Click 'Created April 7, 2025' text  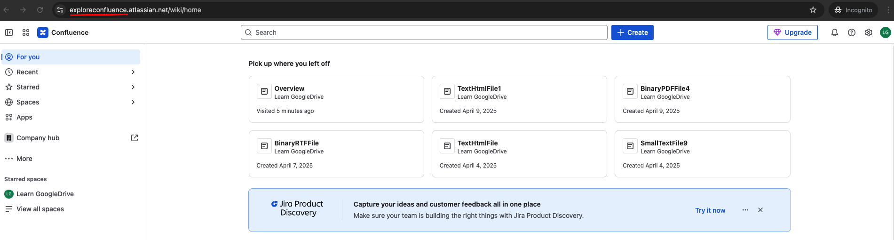coord(285,166)
